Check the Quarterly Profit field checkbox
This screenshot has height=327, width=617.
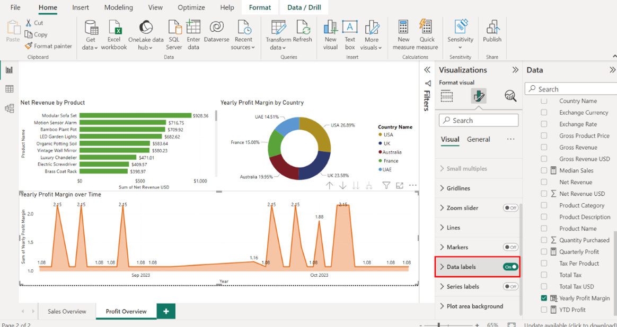coord(544,252)
